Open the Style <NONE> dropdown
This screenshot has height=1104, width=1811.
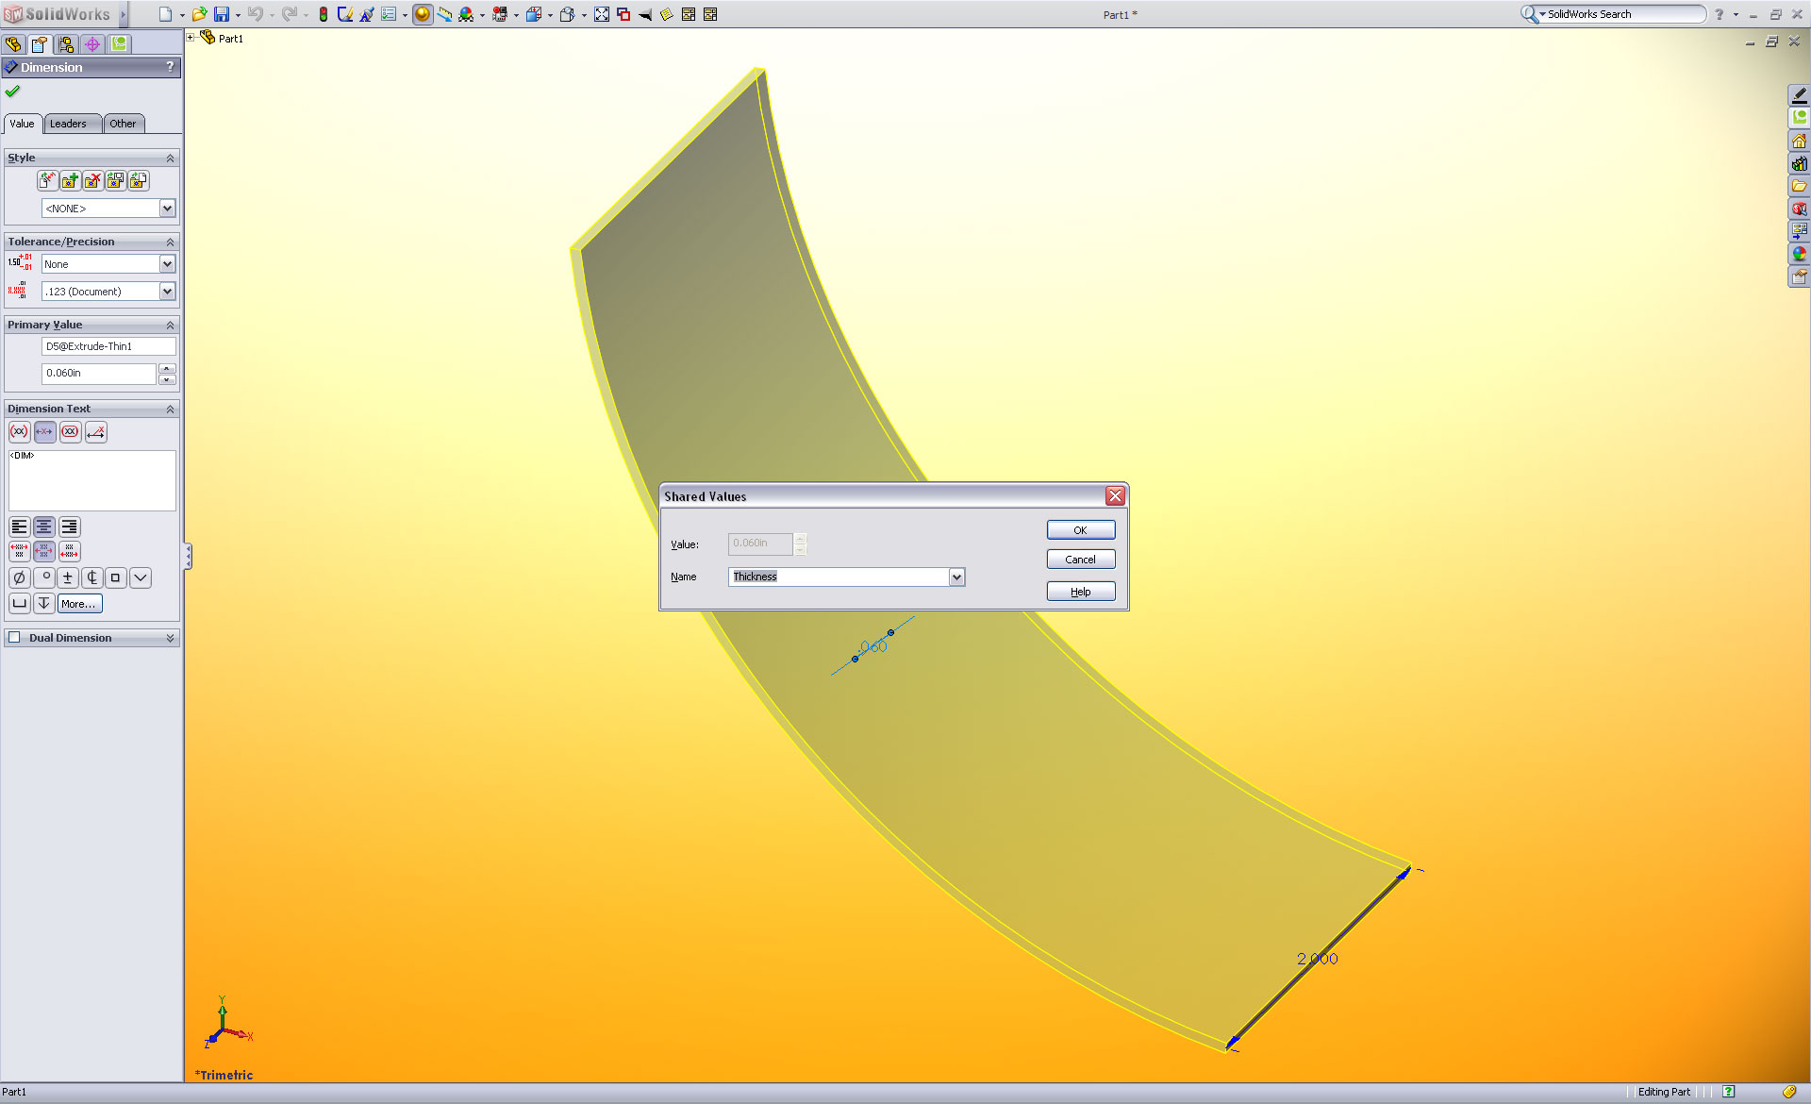coord(167,209)
